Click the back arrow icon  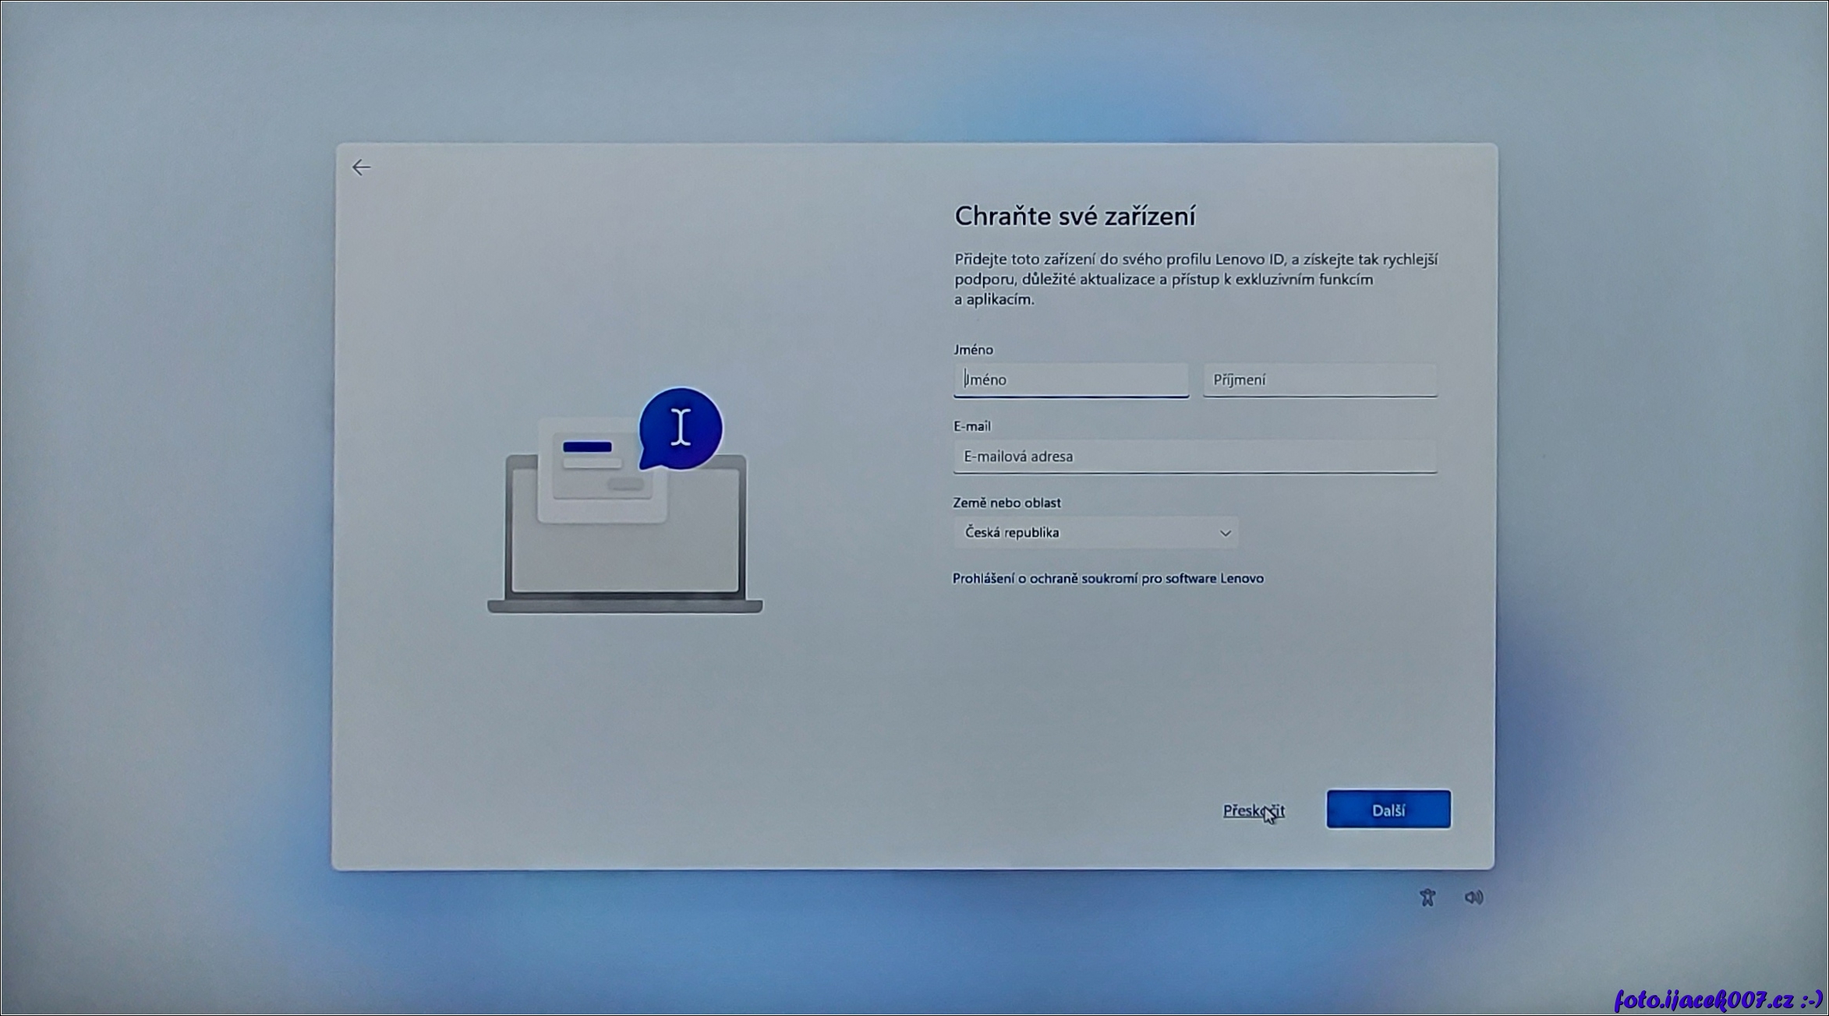pyautogui.click(x=361, y=168)
